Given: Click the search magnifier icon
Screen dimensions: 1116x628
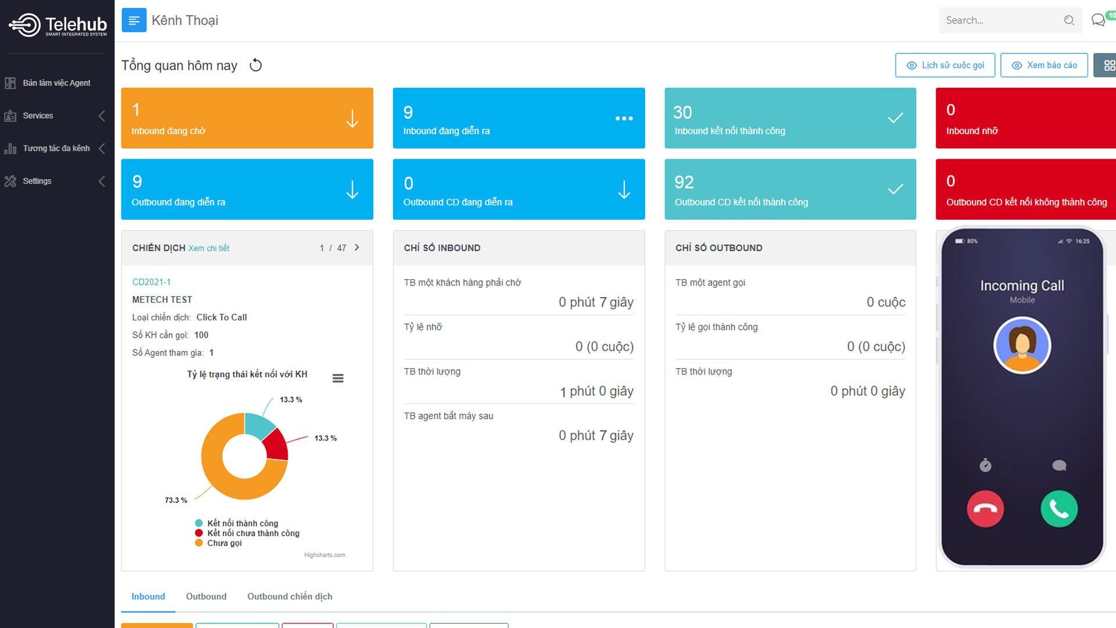Looking at the screenshot, I should click(x=1069, y=20).
